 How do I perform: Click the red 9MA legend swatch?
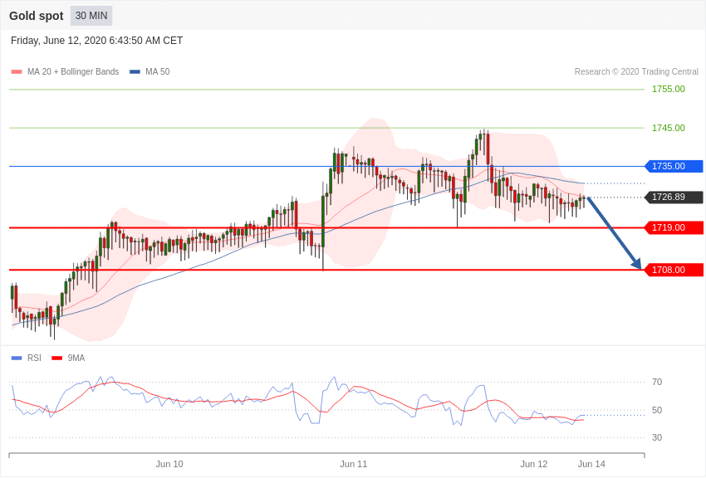(57, 358)
